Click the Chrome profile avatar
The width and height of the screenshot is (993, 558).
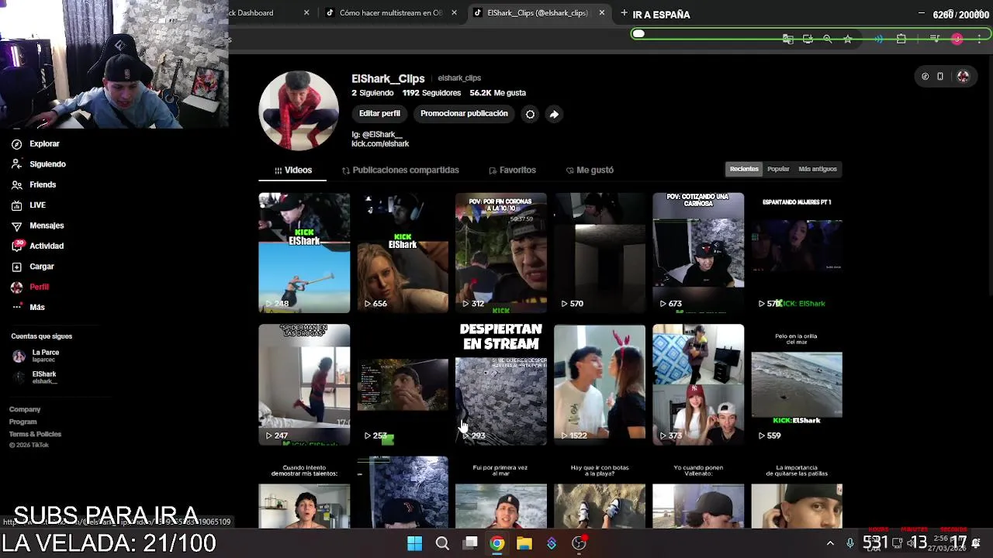(957, 39)
